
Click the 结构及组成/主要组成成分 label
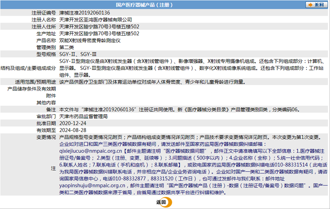tap(28, 68)
